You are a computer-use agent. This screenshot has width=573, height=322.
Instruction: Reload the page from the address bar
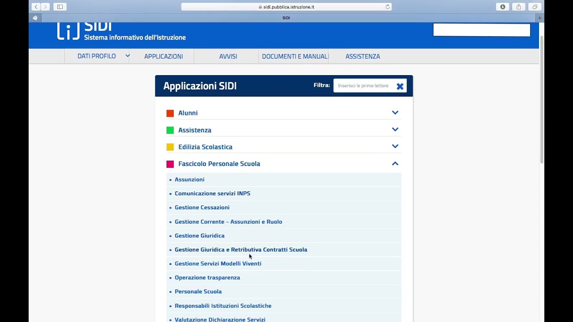point(388,7)
